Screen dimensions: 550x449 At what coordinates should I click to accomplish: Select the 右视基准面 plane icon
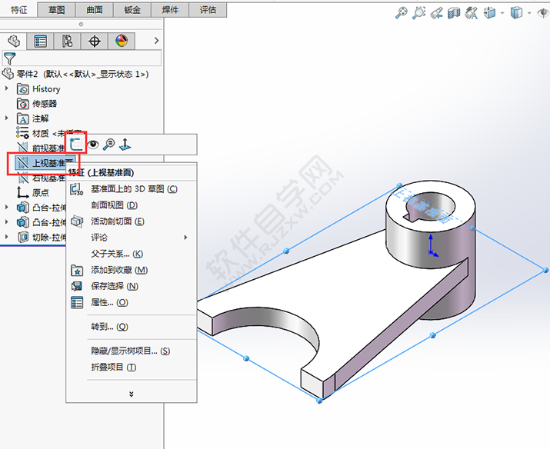[x=23, y=178]
